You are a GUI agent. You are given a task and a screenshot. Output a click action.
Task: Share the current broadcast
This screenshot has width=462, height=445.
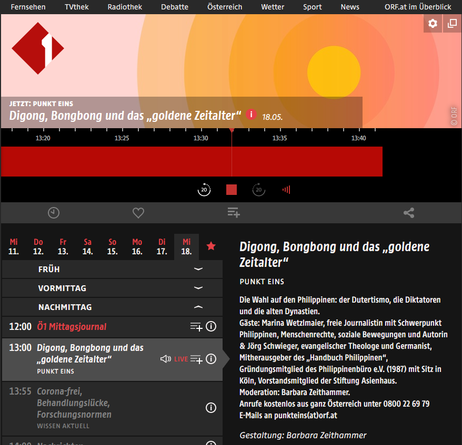409,213
